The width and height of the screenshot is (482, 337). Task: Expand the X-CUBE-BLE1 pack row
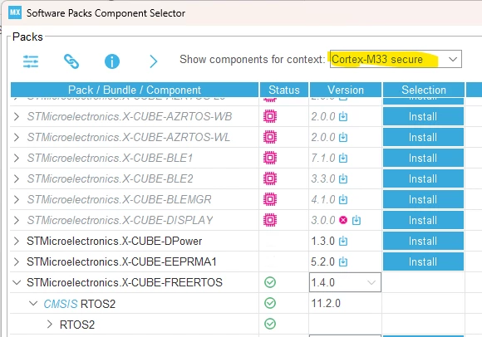coord(17,158)
